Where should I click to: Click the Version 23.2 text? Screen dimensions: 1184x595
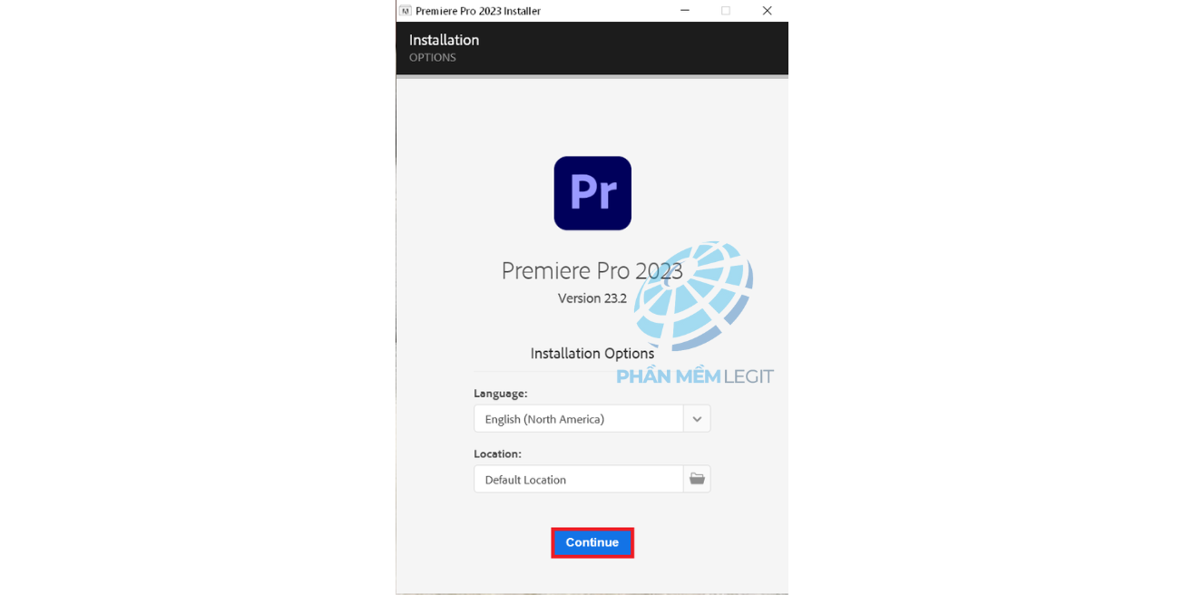592,298
